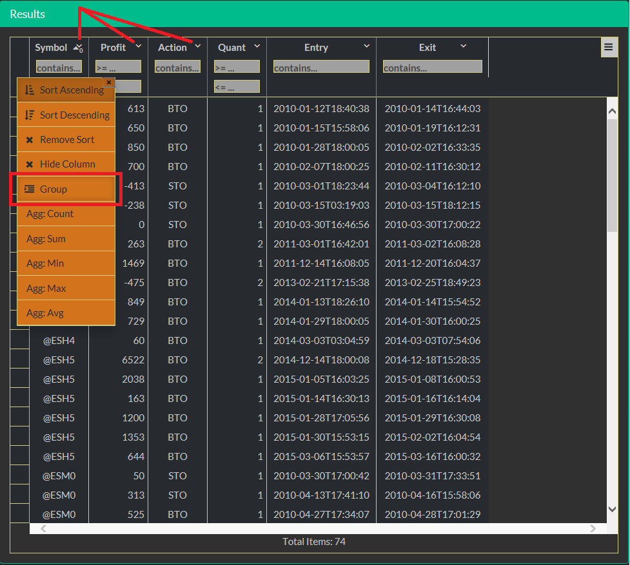The height and width of the screenshot is (565, 630).
Task: Select Entry cell 2011-03-01T16:42:01
Action: [x=321, y=244]
